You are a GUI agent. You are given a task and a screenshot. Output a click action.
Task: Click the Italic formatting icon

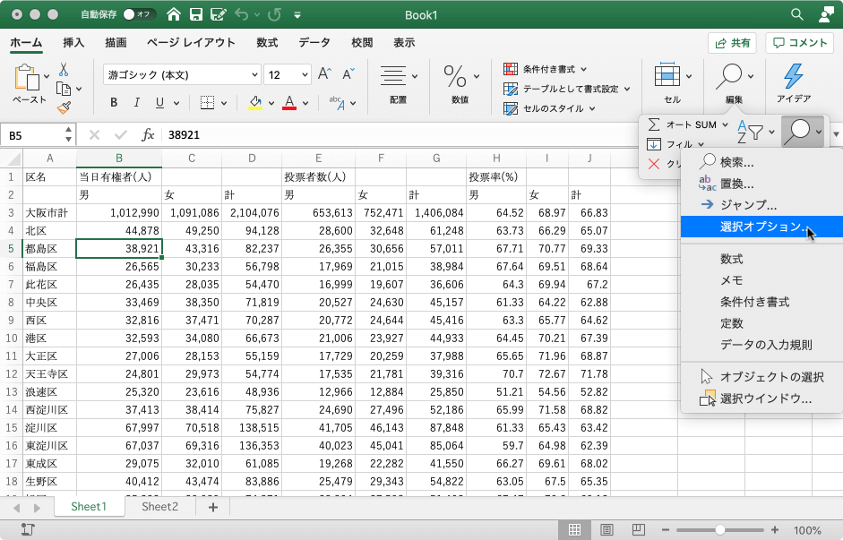(137, 102)
